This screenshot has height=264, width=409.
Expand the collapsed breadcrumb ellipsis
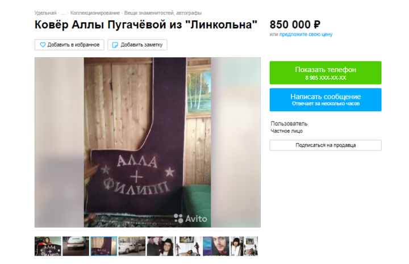coord(64,13)
